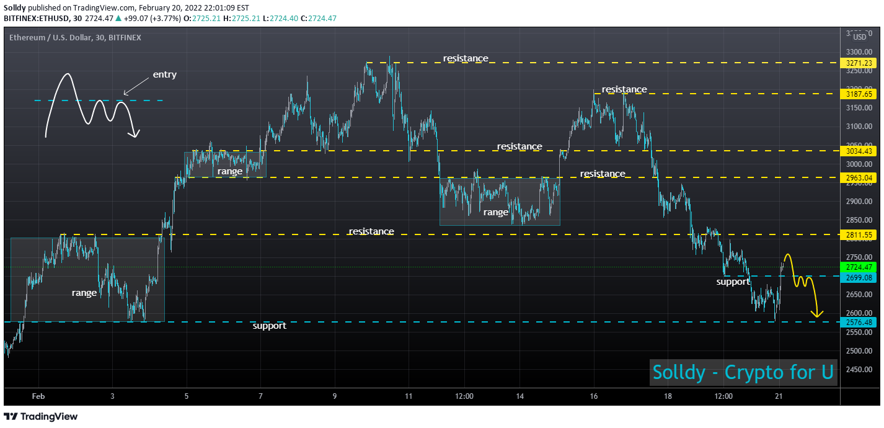Click the resistance label on the 3187.65 line
Viewport: 884px width, 428px height.
coord(624,89)
